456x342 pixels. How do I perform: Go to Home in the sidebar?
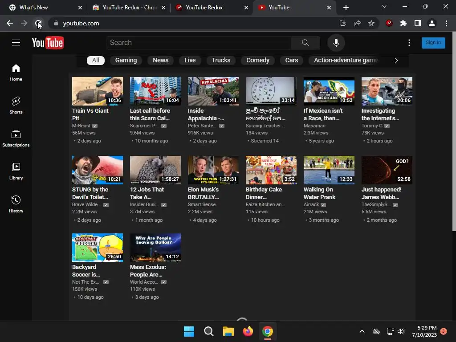point(16,73)
